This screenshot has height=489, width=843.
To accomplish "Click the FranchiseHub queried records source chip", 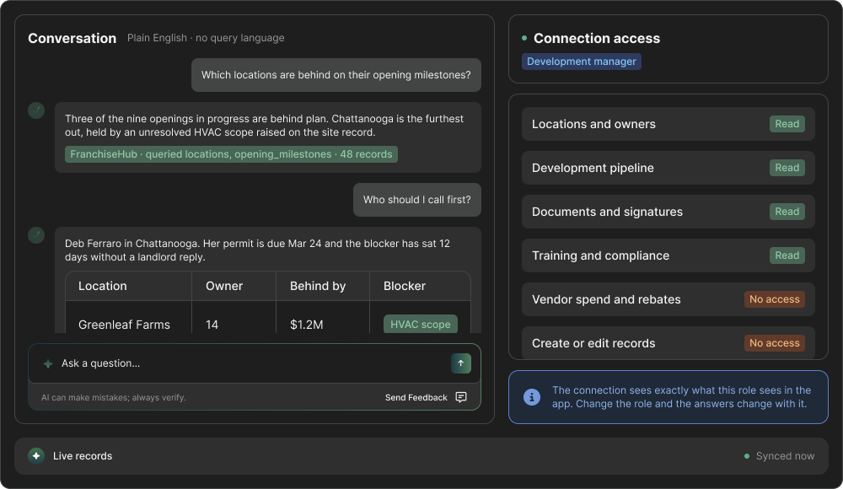I will (231, 154).
